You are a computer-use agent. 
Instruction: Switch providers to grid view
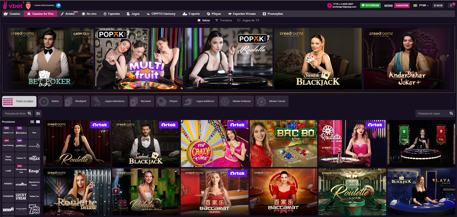38,122
